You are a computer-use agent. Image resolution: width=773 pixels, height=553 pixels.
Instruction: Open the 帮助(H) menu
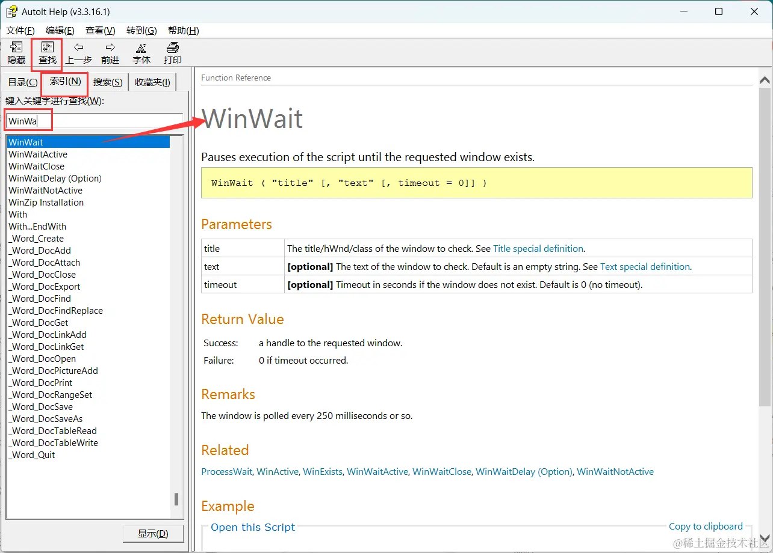pos(183,31)
